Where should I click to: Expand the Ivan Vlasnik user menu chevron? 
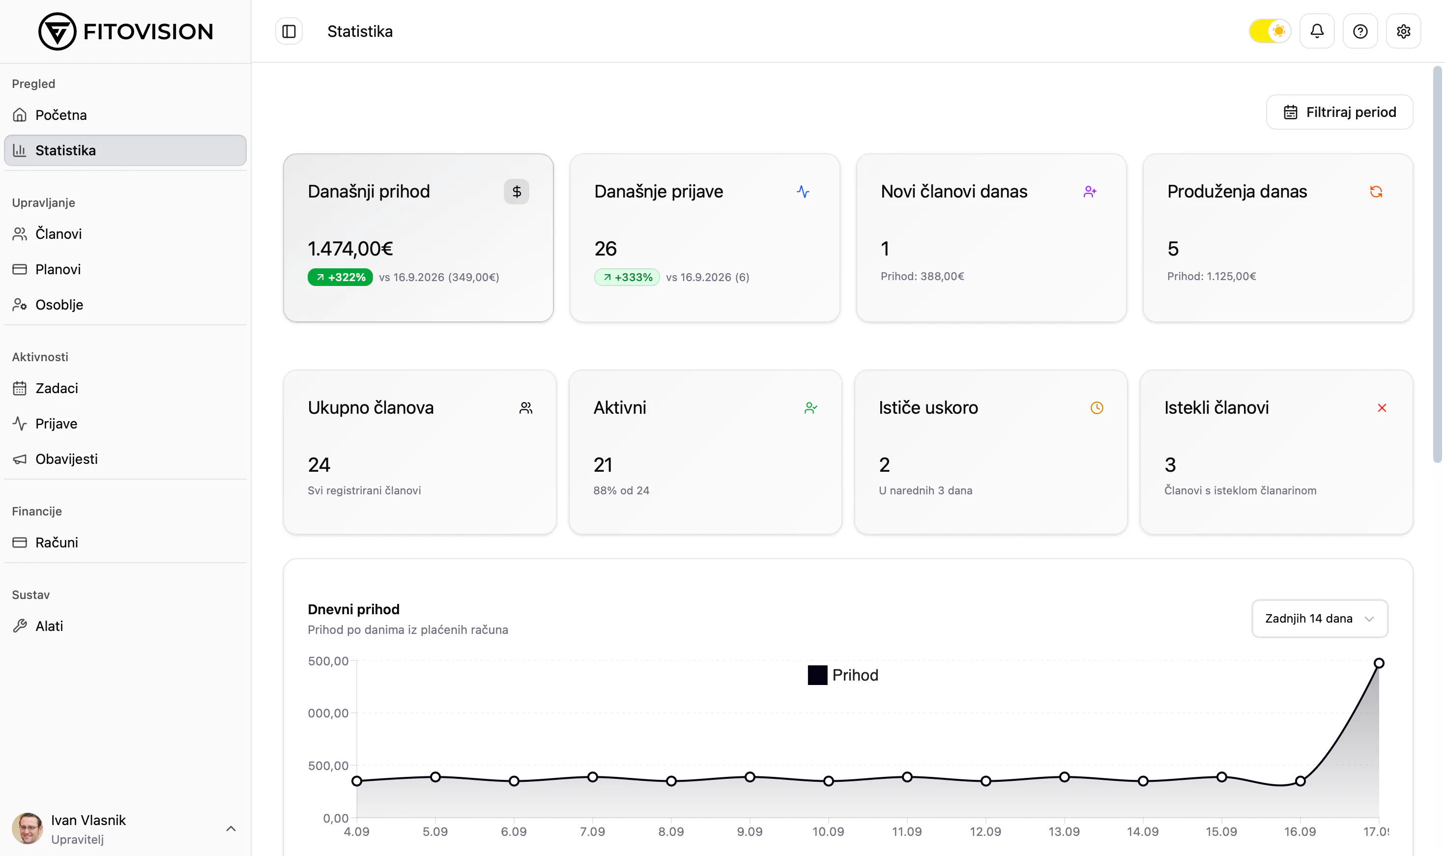tap(231, 829)
